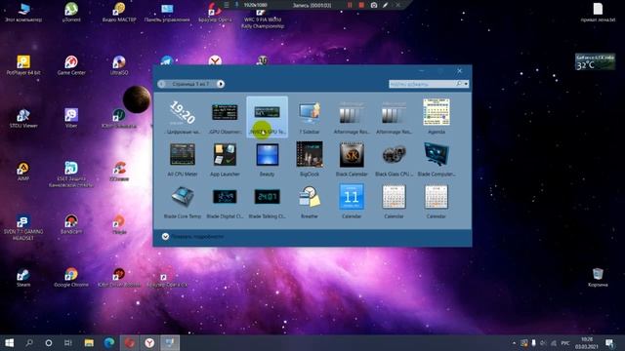The width and height of the screenshot is (625, 351).
Task: Click the GPU temperature desktop gadget showing 32°C
Action: click(595, 62)
